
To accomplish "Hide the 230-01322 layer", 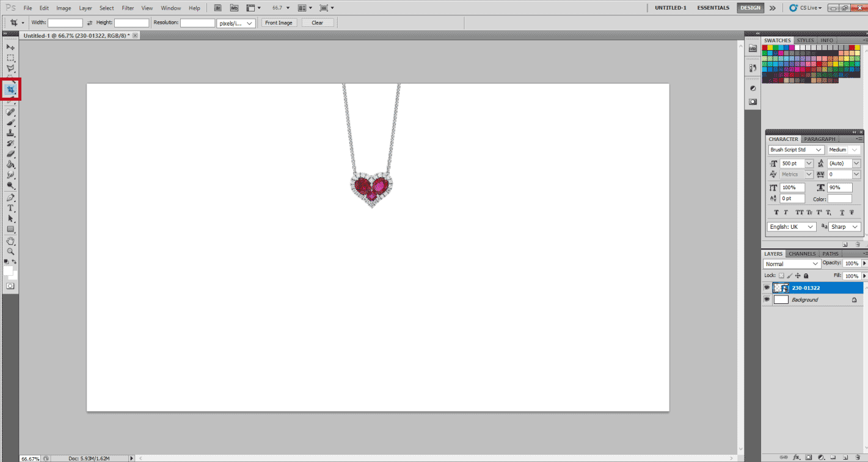I will (x=767, y=287).
